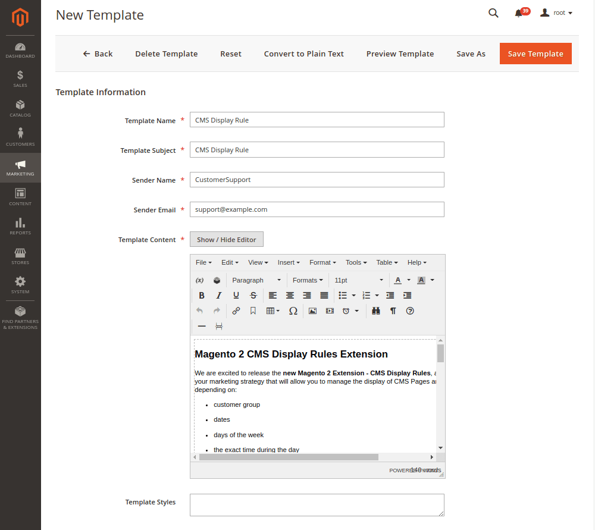Open the editor File menu
The height and width of the screenshot is (530, 595).
(203, 262)
